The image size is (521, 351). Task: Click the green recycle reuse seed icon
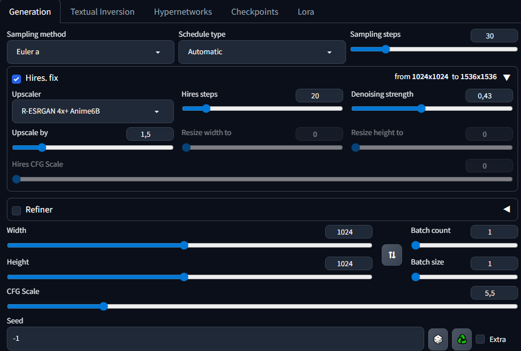click(x=462, y=339)
